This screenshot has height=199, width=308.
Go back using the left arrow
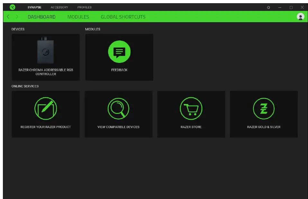click(x=8, y=17)
